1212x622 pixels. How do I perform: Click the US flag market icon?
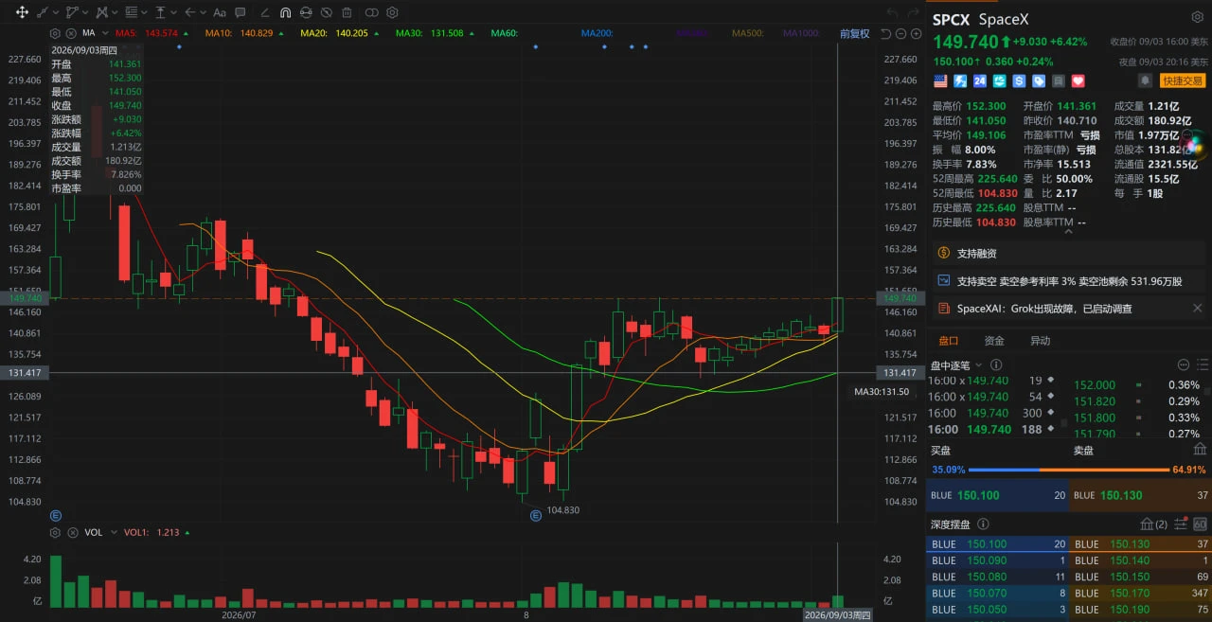940,81
